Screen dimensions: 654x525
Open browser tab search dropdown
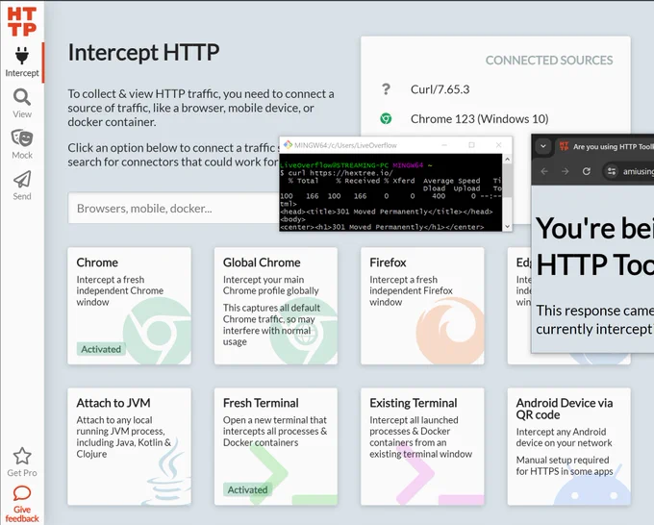[x=543, y=146]
